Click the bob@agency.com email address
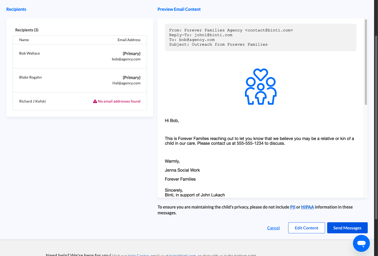The width and height of the screenshot is (378, 256). [x=126, y=59]
